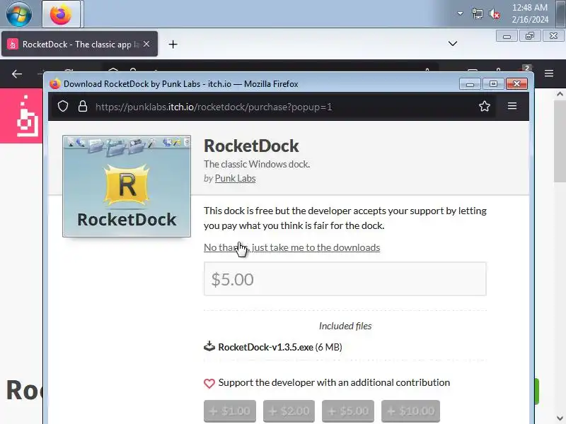Click the Included files label
This screenshot has width=566, height=424.
[345, 326]
